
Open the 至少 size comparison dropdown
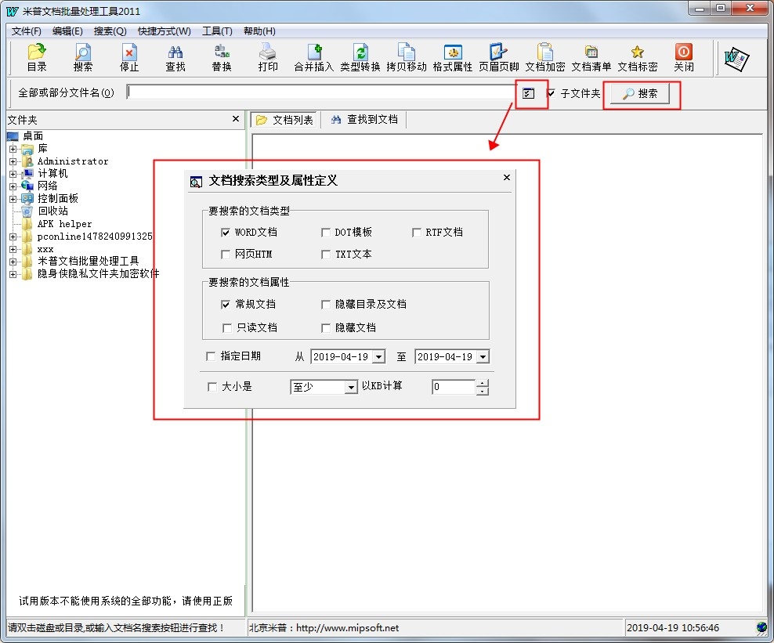[350, 388]
